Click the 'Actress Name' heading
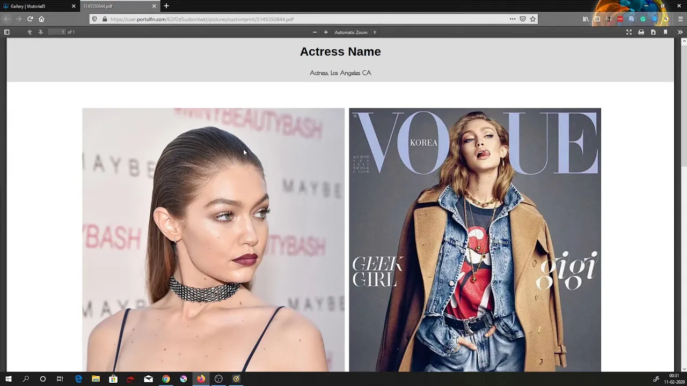The width and height of the screenshot is (687, 386). (340, 51)
